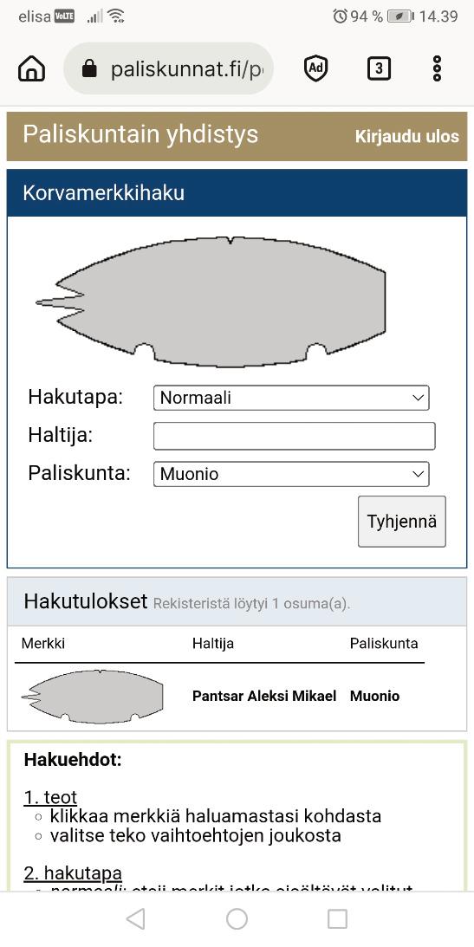Tap the Android recent apps square
The image size is (474, 947).
tap(338, 918)
